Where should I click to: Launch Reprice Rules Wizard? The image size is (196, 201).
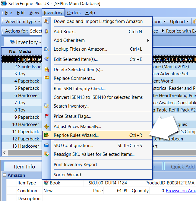coord(97,135)
